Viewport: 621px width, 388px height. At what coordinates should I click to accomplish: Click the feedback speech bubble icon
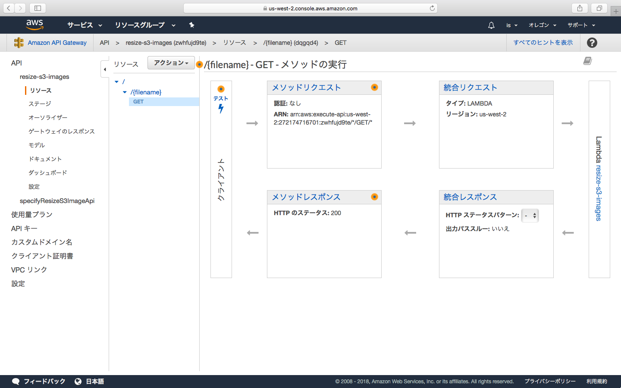[16, 382]
